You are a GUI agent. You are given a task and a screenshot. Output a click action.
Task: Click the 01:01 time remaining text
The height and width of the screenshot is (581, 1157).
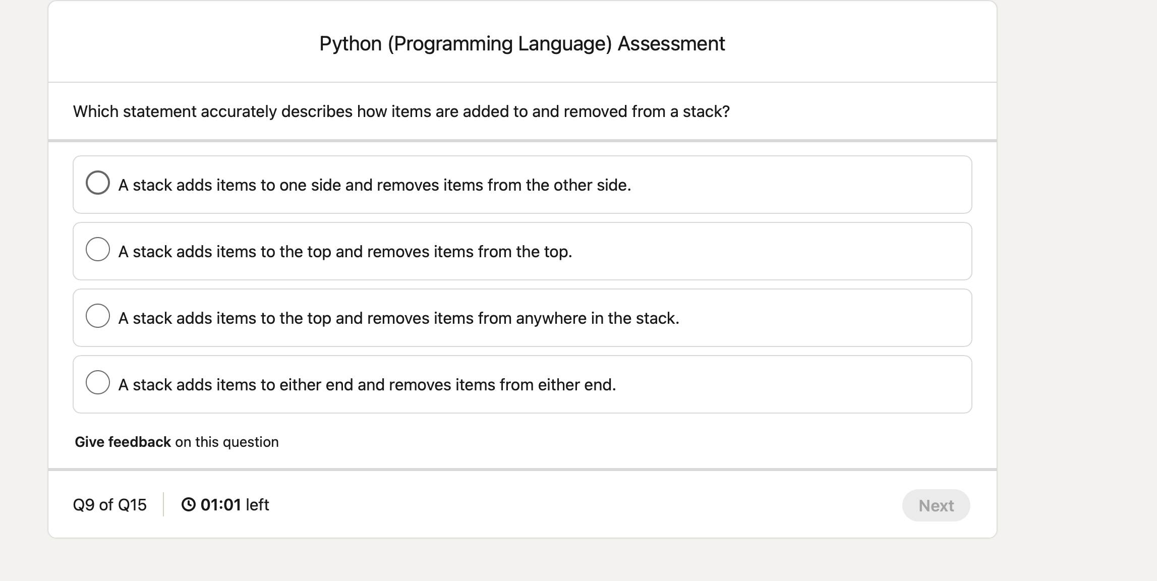click(222, 504)
